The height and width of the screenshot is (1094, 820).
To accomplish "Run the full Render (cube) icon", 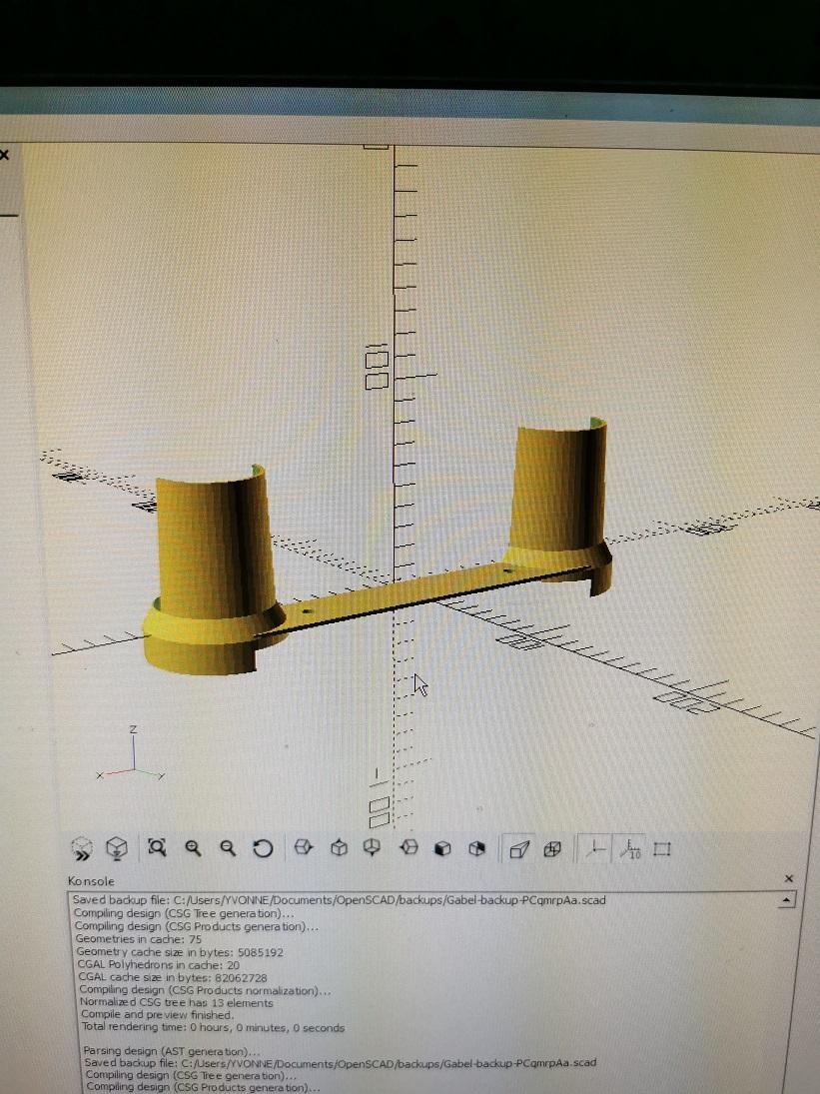I will tap(117, 849).
